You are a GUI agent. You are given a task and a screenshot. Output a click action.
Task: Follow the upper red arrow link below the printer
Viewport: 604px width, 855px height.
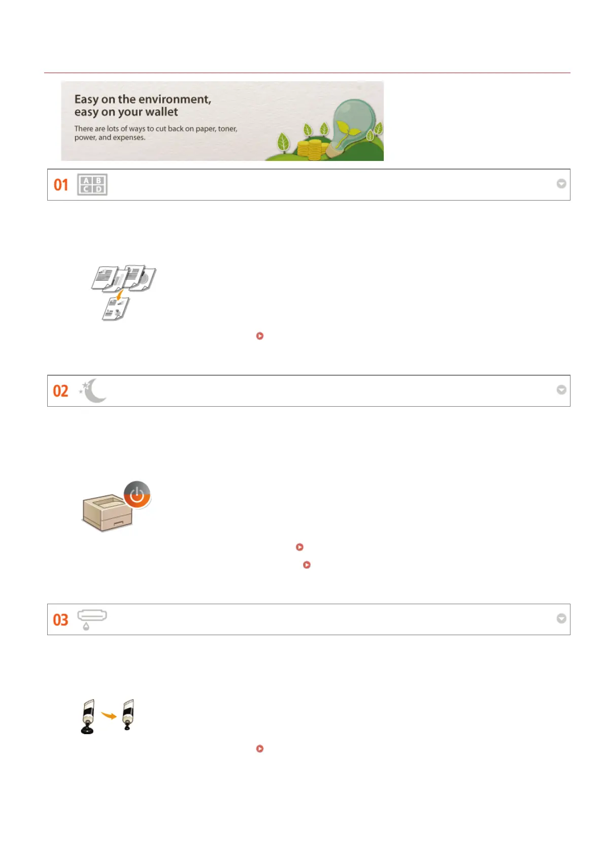[299, 547]
